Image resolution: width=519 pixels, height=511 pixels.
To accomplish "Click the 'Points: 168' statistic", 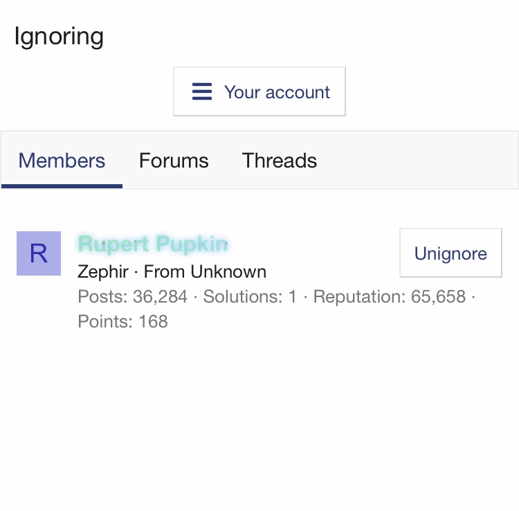I will [122, 321].
